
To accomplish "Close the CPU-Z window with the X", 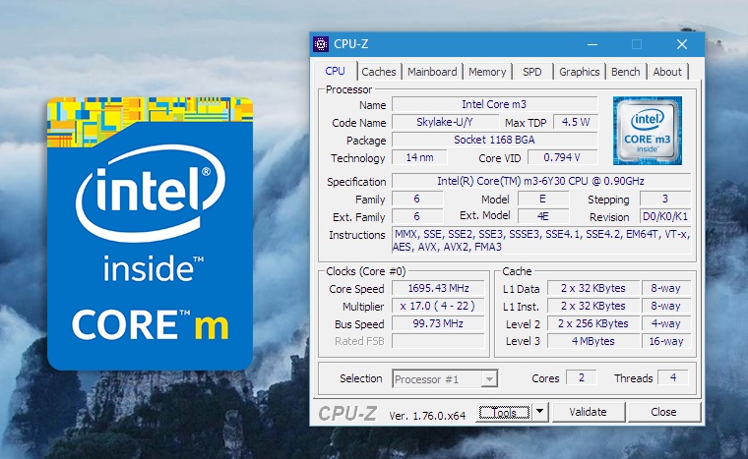I will pos(682,44).
